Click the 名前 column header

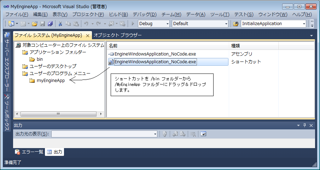point(168,46)
